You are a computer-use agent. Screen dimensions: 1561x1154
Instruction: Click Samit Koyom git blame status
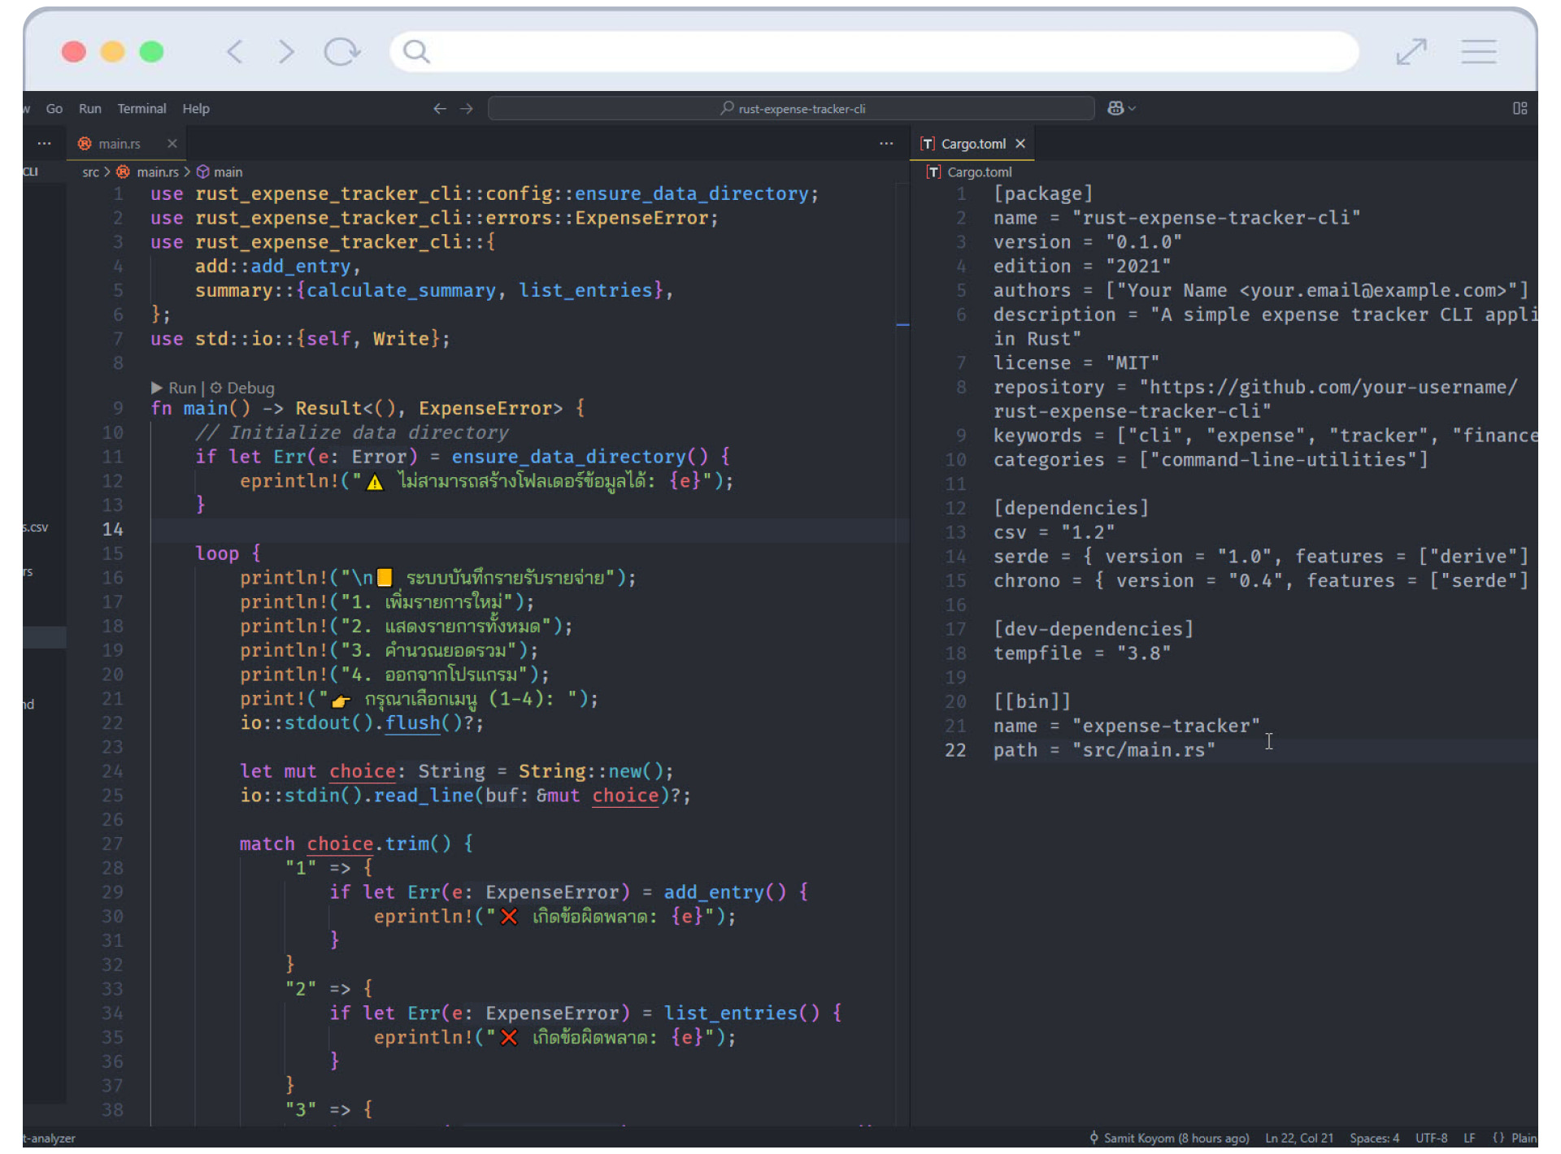point(1168,1139)
